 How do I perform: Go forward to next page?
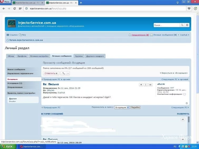9,9
